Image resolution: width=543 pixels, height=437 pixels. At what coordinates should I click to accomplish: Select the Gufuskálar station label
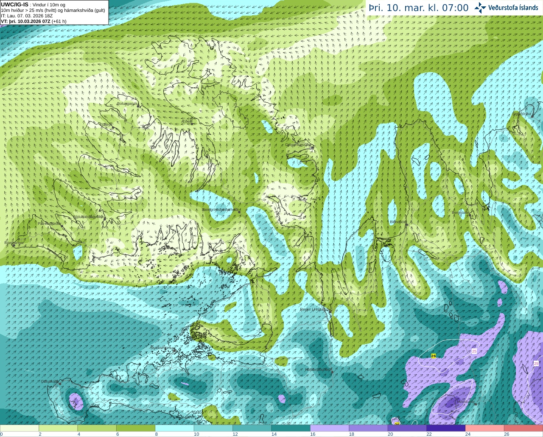(49, 381)
